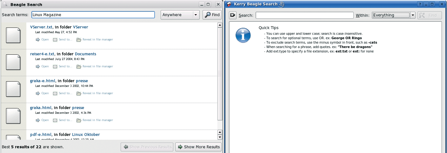Screen dimensions: 447x153
Task: Minimize the Kerry Beagle Search window
Action: point(426,4)
